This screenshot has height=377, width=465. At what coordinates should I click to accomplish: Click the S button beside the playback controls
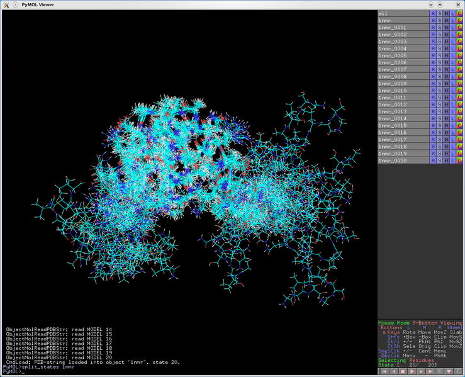coord(440,371)
